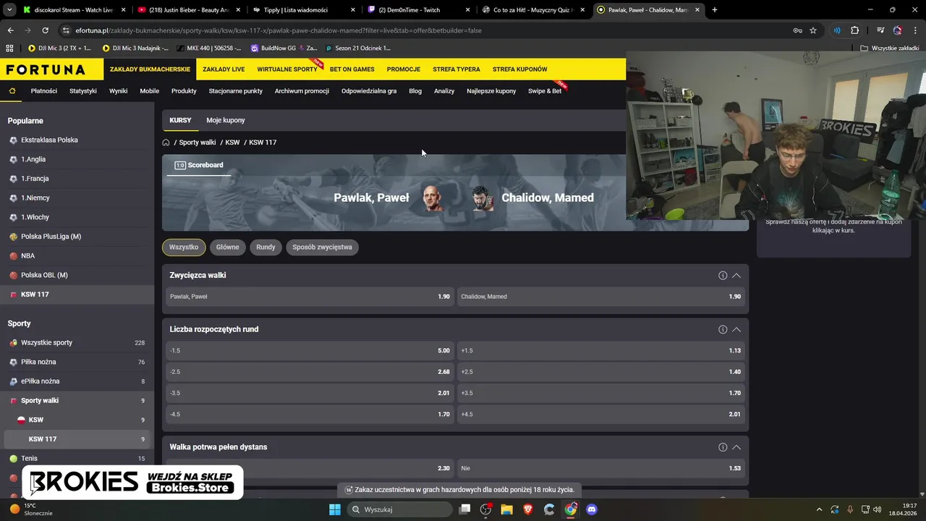This screenshot has height=521, width=926.
Task: Select the Sposób zwycięstwa filter chip
Action: point(322,247)
